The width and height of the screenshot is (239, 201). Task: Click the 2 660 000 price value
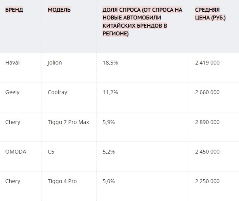[x=207, y=92]
